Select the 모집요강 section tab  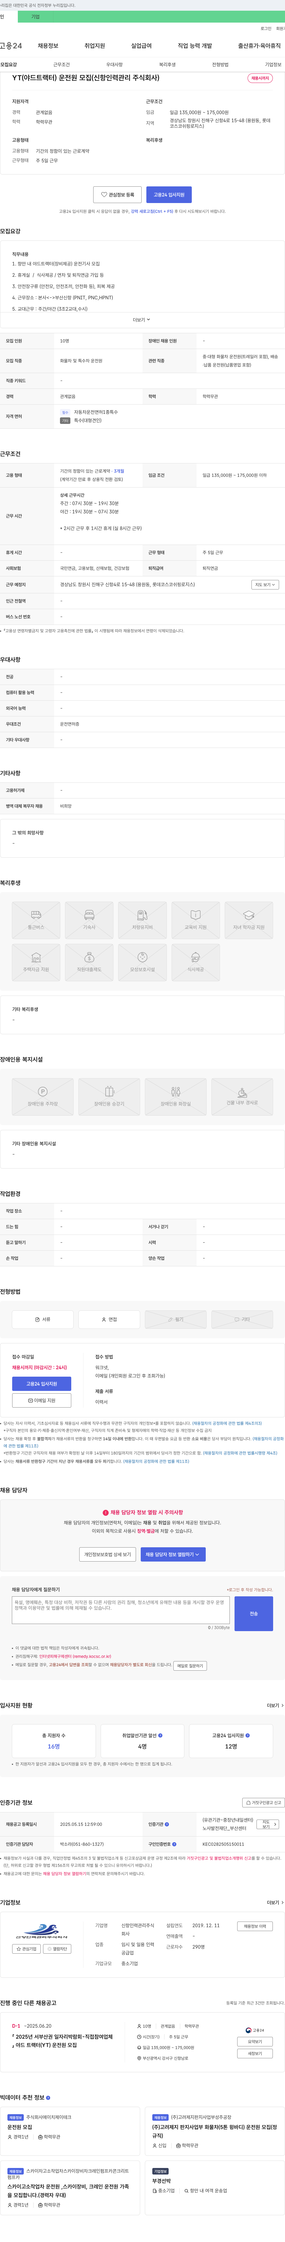(9, 65)
